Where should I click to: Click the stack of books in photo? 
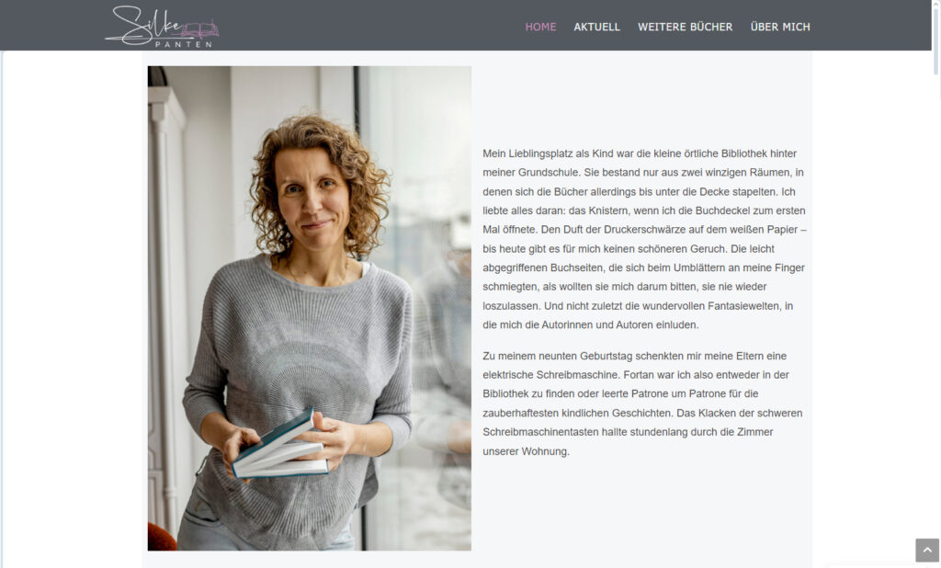click(280, 446)
